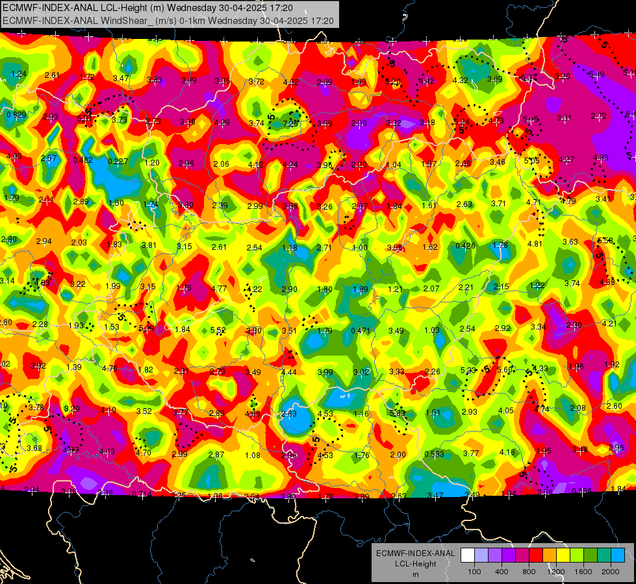Screen dimensions: 636x584
Task: Select the grid value 1.18
Action: 290,248
